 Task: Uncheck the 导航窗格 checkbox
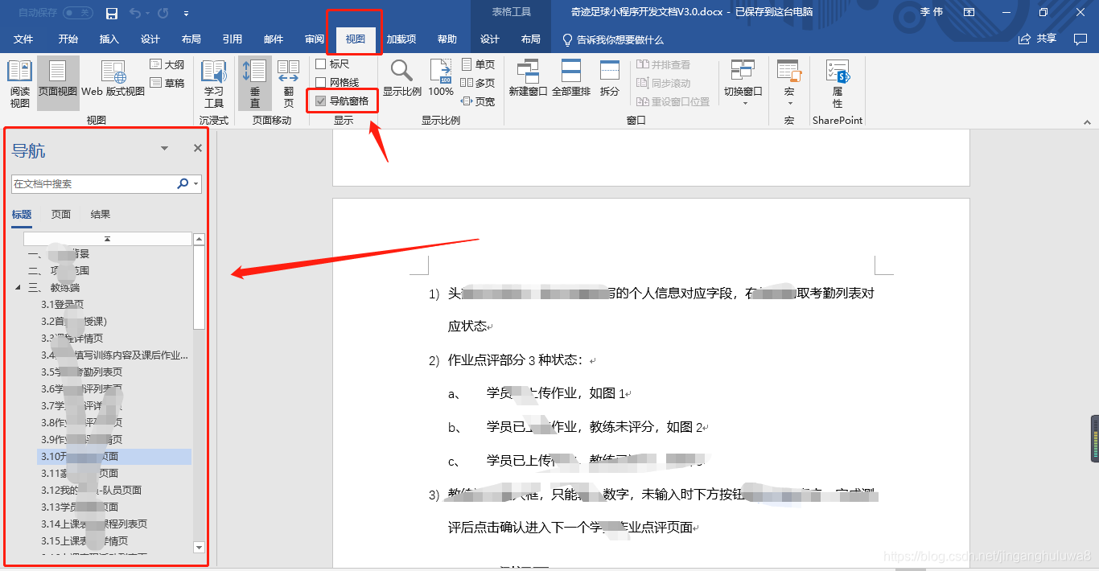coord(321,101)
